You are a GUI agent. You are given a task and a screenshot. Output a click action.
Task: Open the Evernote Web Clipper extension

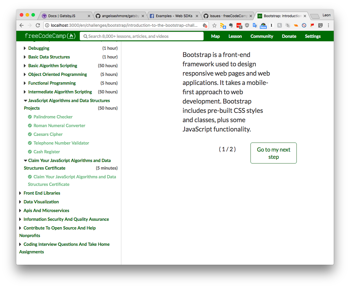(231, 25)
